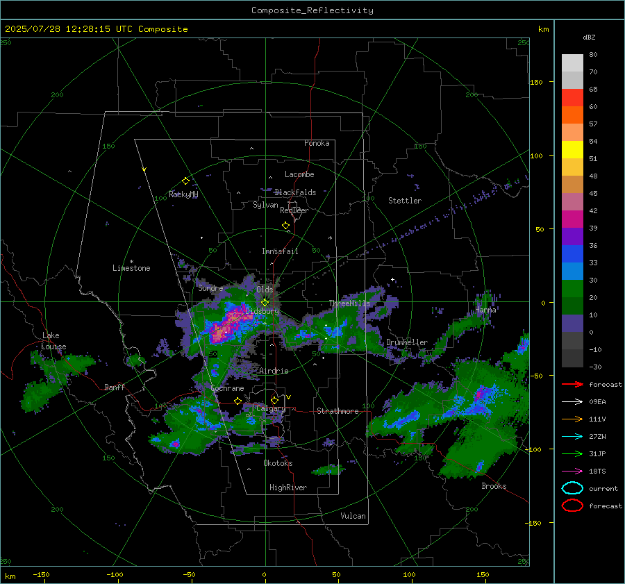
Task: Click the 31JP legend label
Action: (x=597, y=453)
